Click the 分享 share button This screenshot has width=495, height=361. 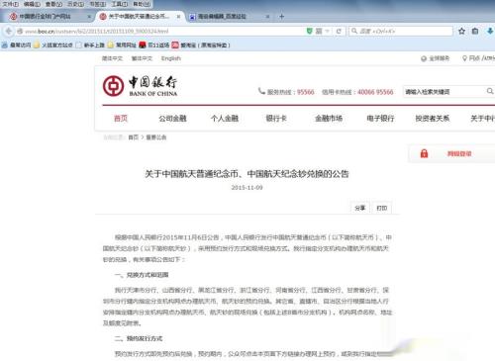coord(360,208)
